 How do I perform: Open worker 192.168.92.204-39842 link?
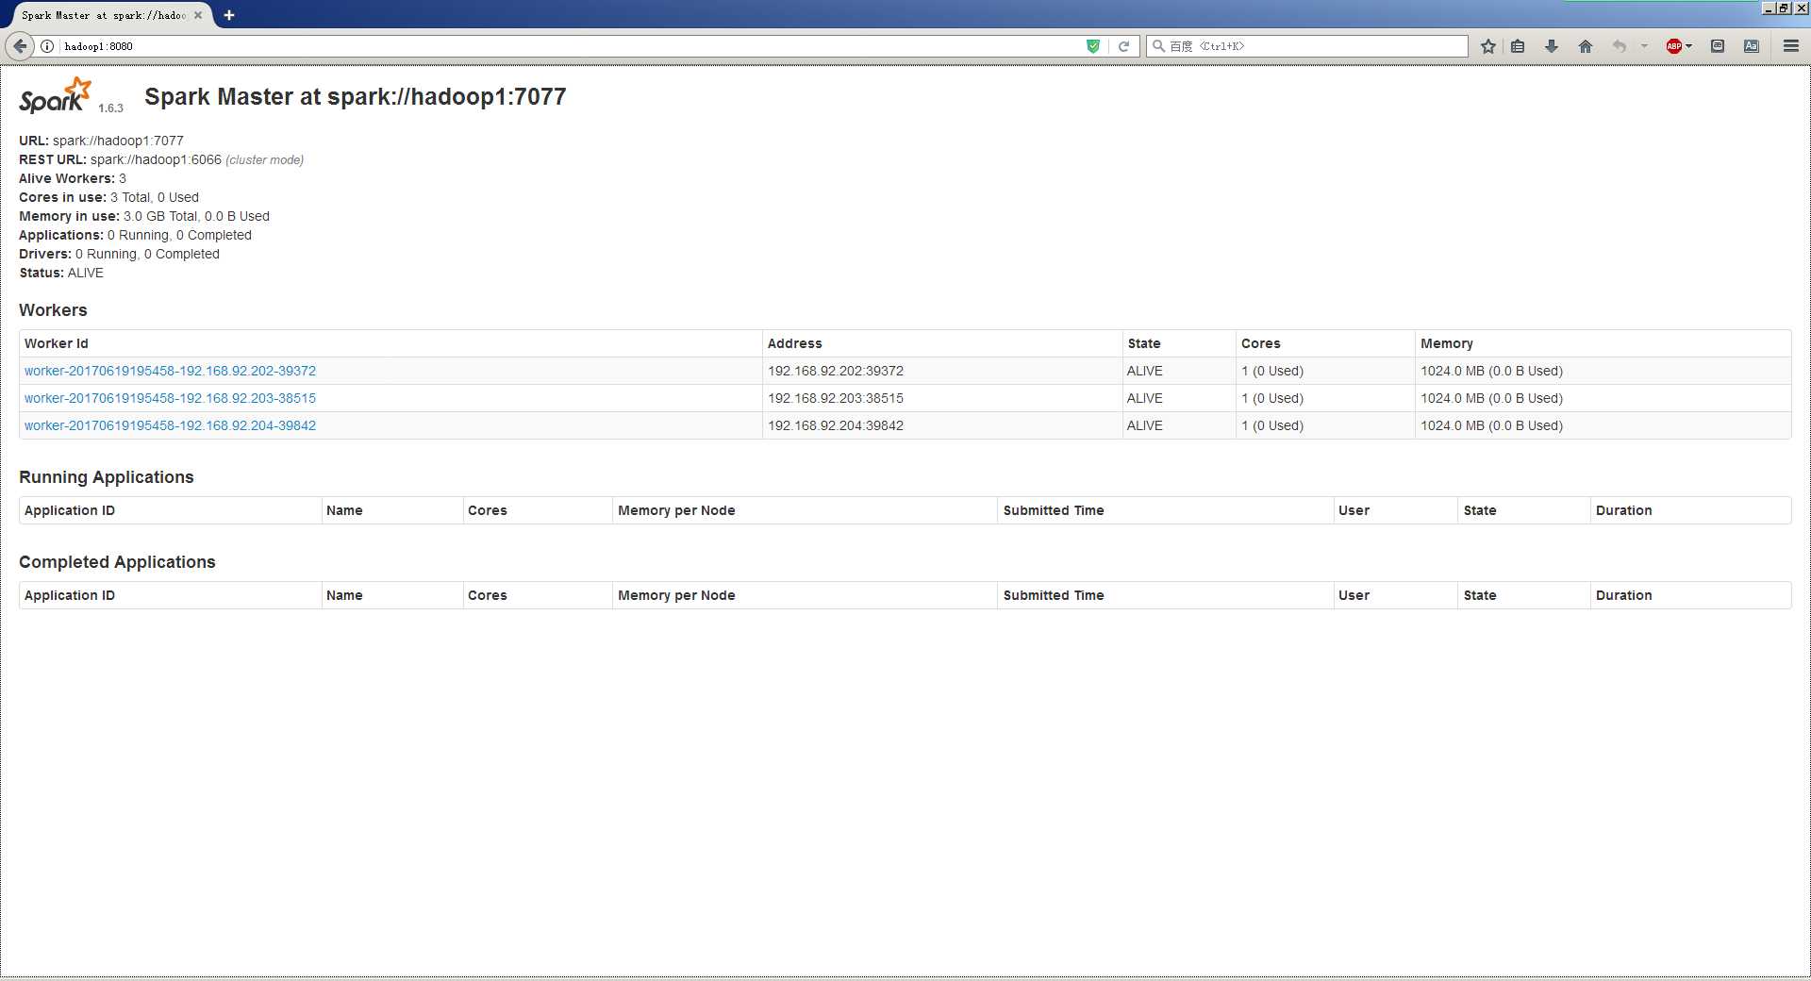[x=170, y=425]
